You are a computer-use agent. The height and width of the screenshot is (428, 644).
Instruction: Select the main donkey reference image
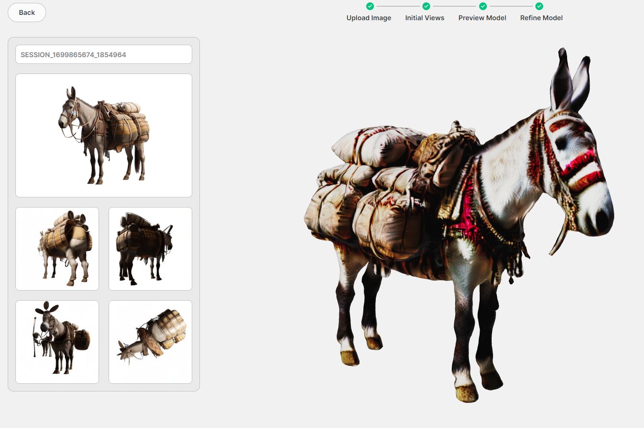coord(103,135)
